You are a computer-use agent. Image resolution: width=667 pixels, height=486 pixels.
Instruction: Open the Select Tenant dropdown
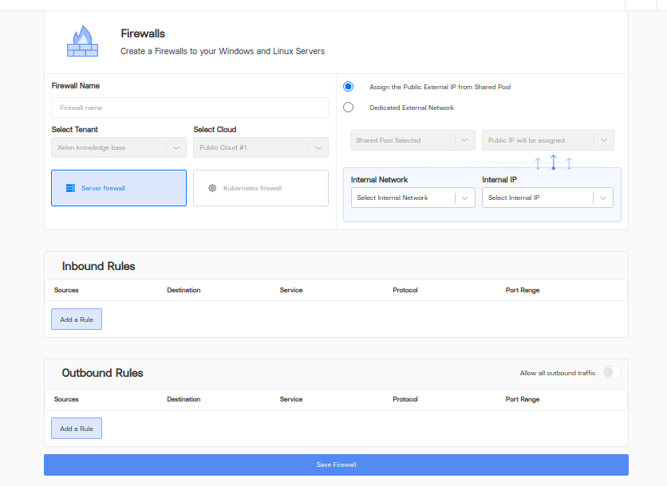119,147
